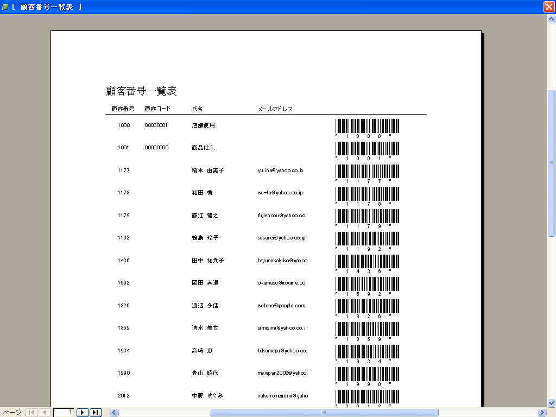
Task: Click the email starting with msjapan2002
Action: [282, 373]
